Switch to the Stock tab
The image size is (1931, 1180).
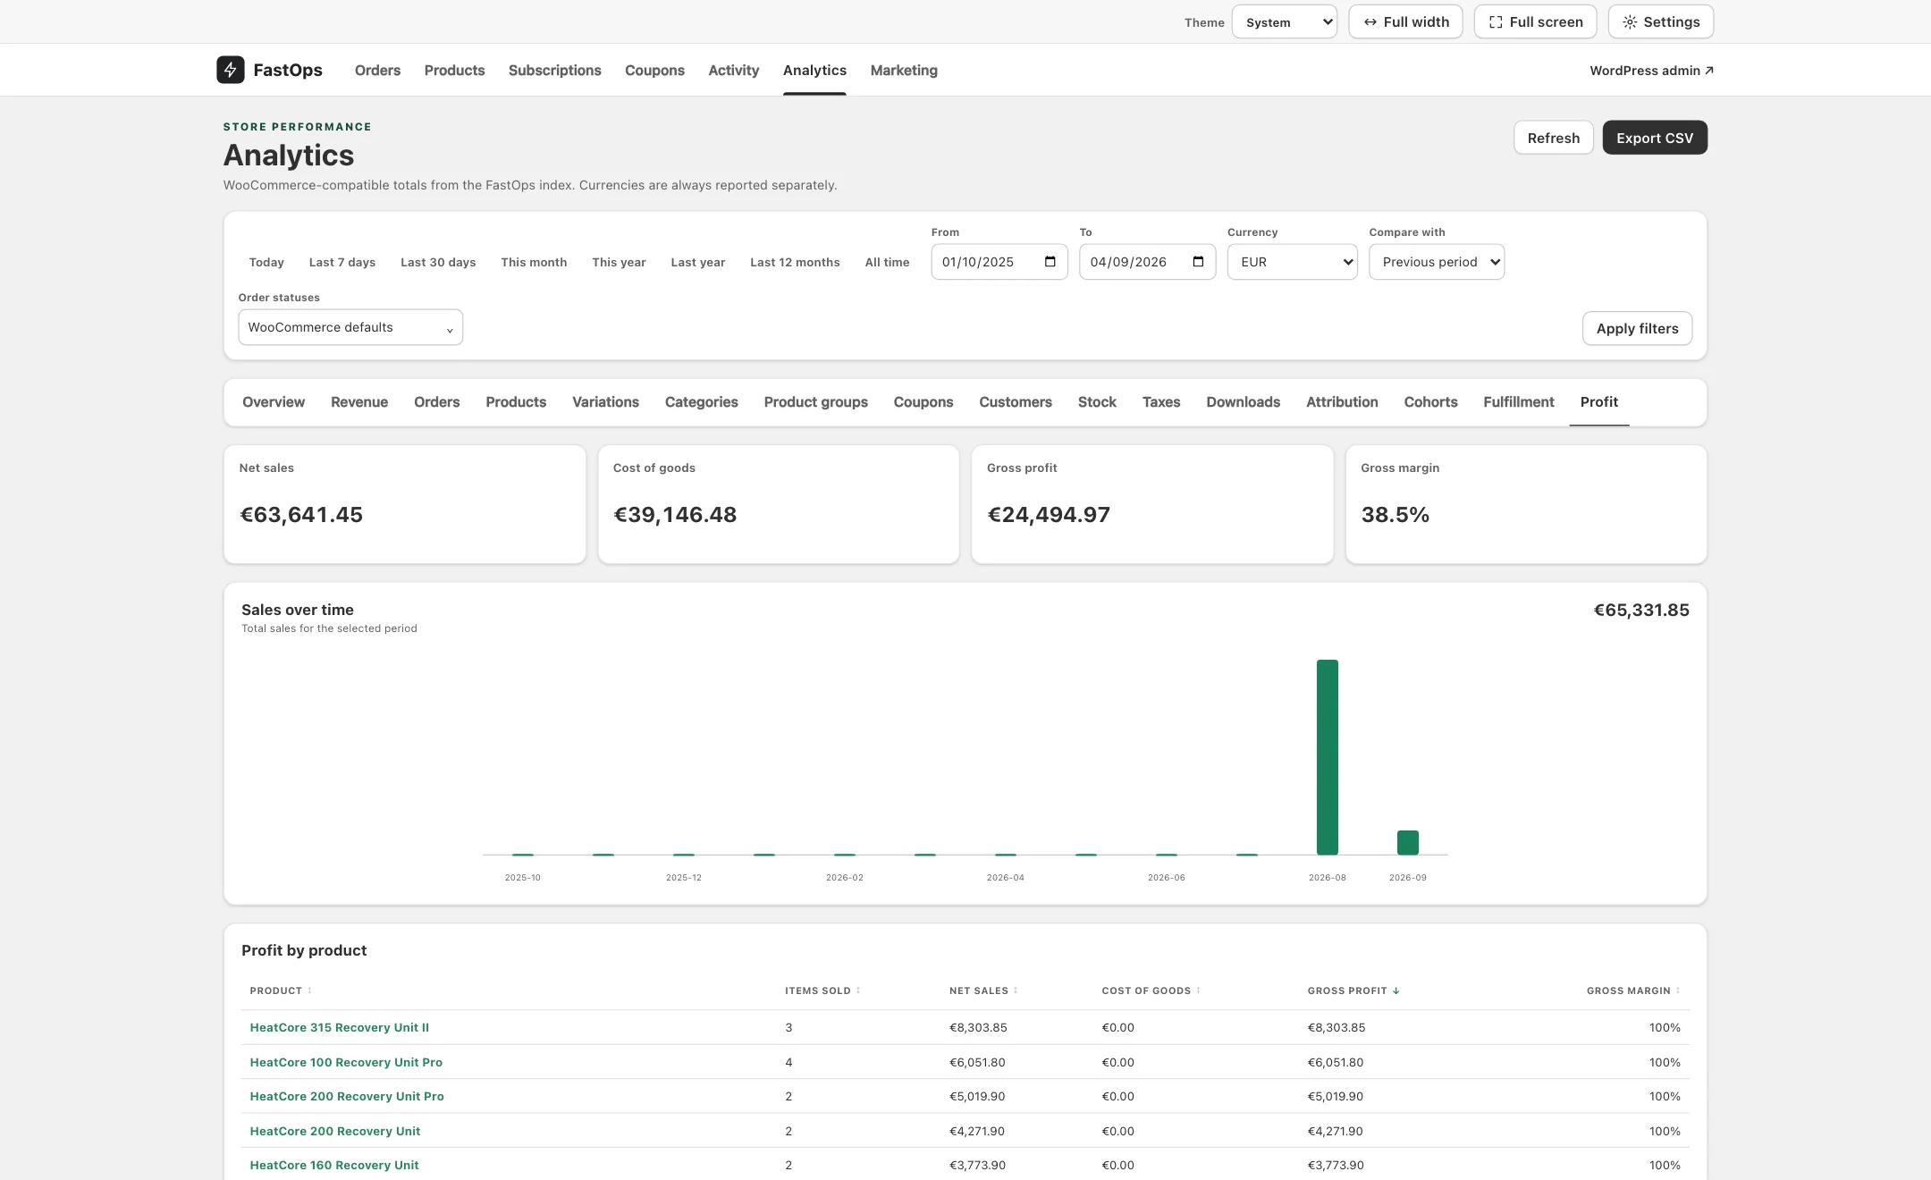pos(1097,402)
